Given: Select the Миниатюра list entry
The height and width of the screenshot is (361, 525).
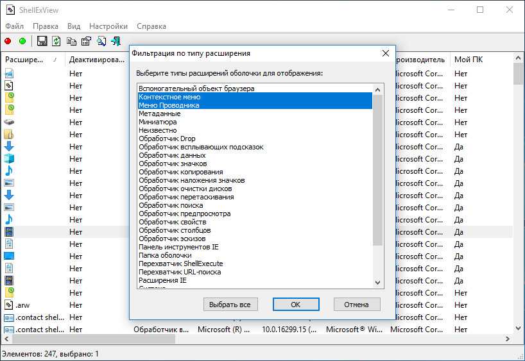Looking at the screenshot, I should pyautogui.click(x=255, y=122).
